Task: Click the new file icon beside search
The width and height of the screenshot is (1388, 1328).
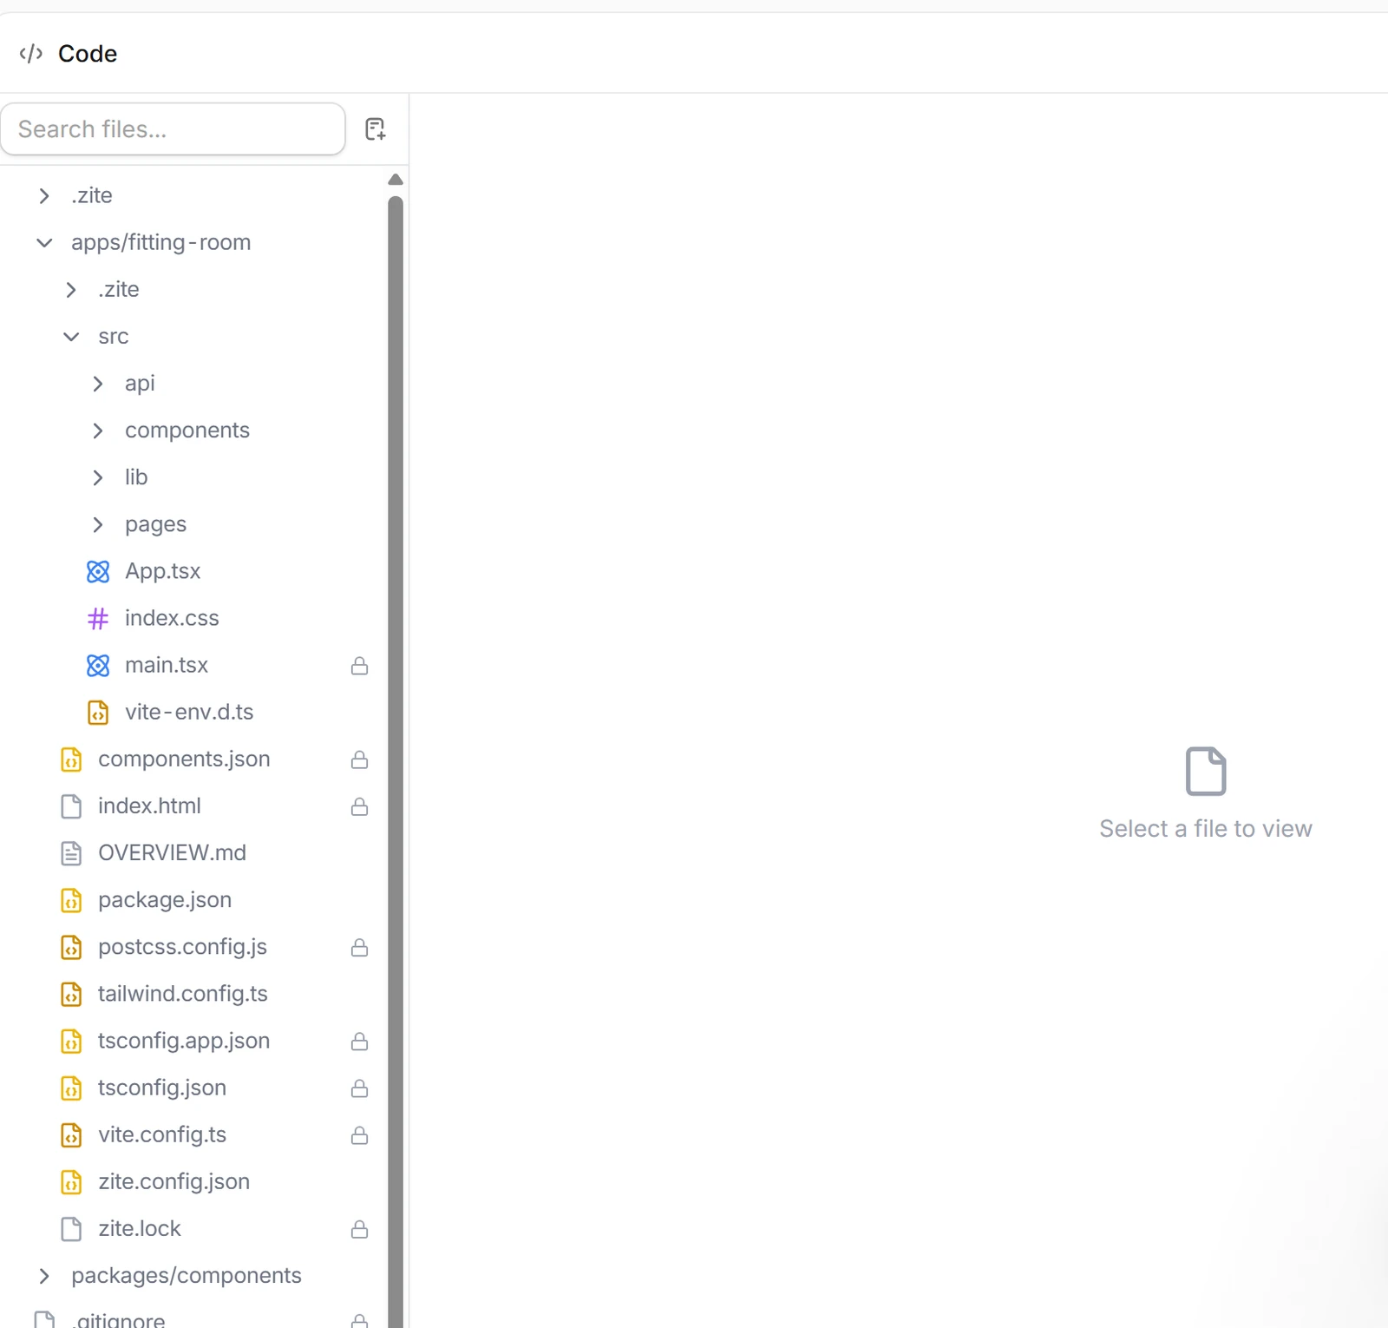Action: tap(375, 129)
